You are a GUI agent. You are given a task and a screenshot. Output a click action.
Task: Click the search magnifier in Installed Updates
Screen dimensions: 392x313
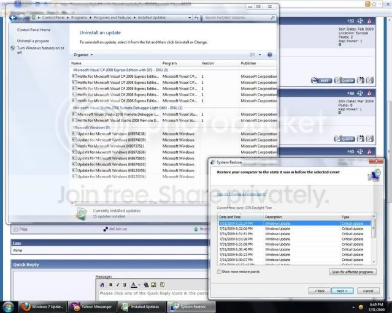pyautogui.click(x=272, y=18)
